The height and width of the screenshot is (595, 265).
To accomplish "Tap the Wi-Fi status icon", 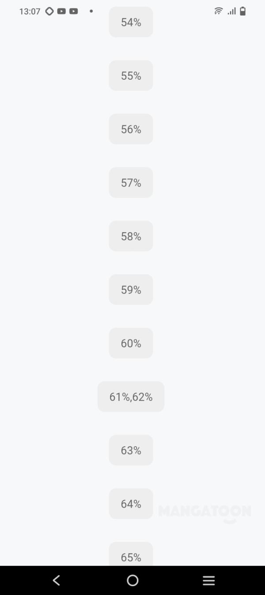I will (218, 11).
